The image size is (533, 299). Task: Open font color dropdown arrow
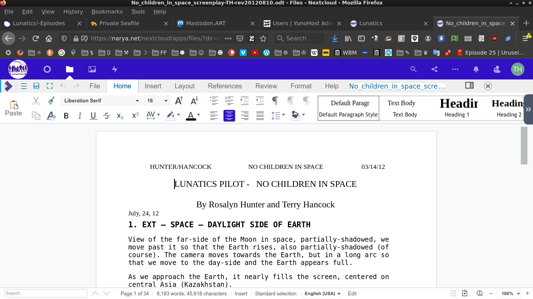pyautogui.click(x=198, y=115)
